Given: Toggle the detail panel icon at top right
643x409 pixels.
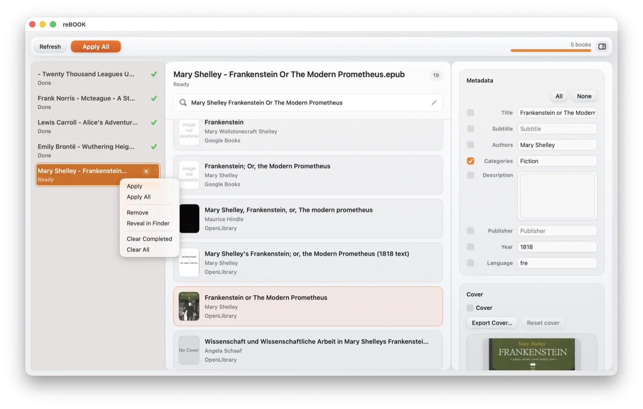Looking at the screenshot, I should pos(602,46).
